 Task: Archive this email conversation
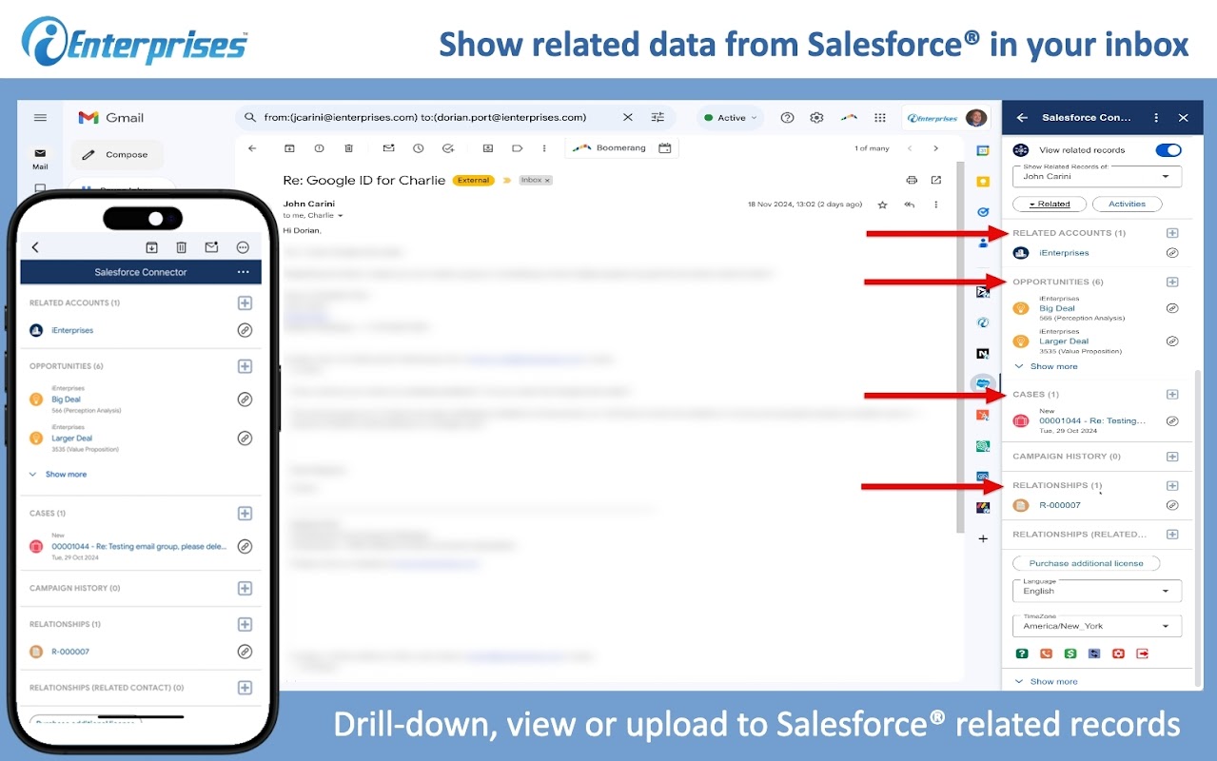click(x=289, y=148)
